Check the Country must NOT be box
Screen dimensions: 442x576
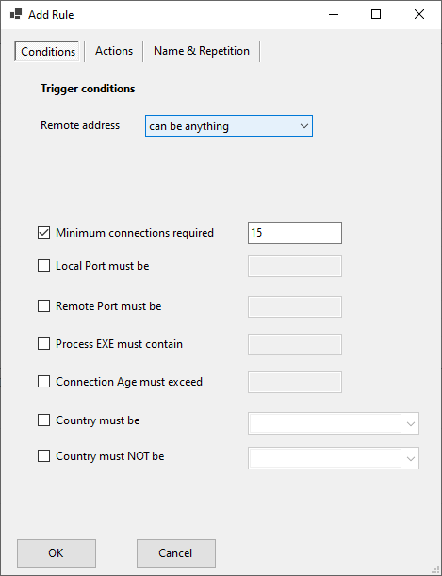click(x=43, y=456)
